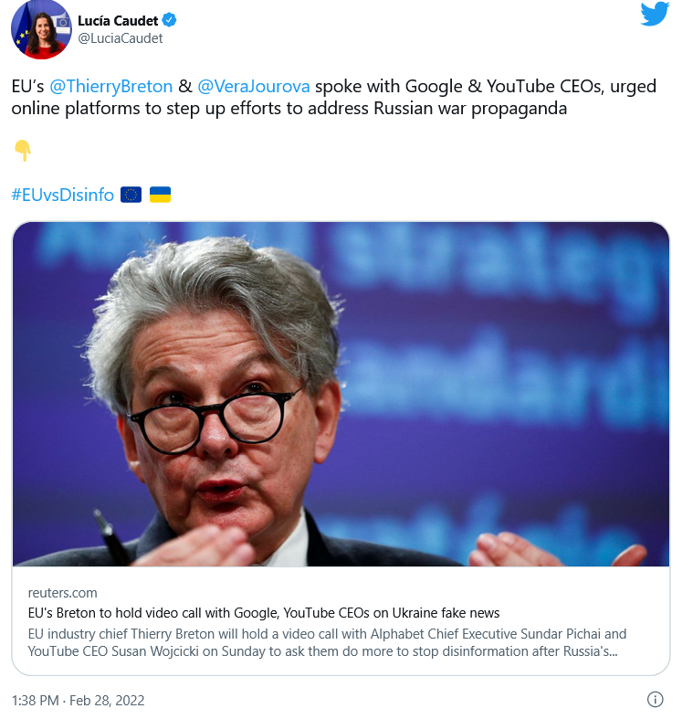693x719 pixels.
Task: Click the pointing-down hand emoji
Action: [x=23, y=151]
